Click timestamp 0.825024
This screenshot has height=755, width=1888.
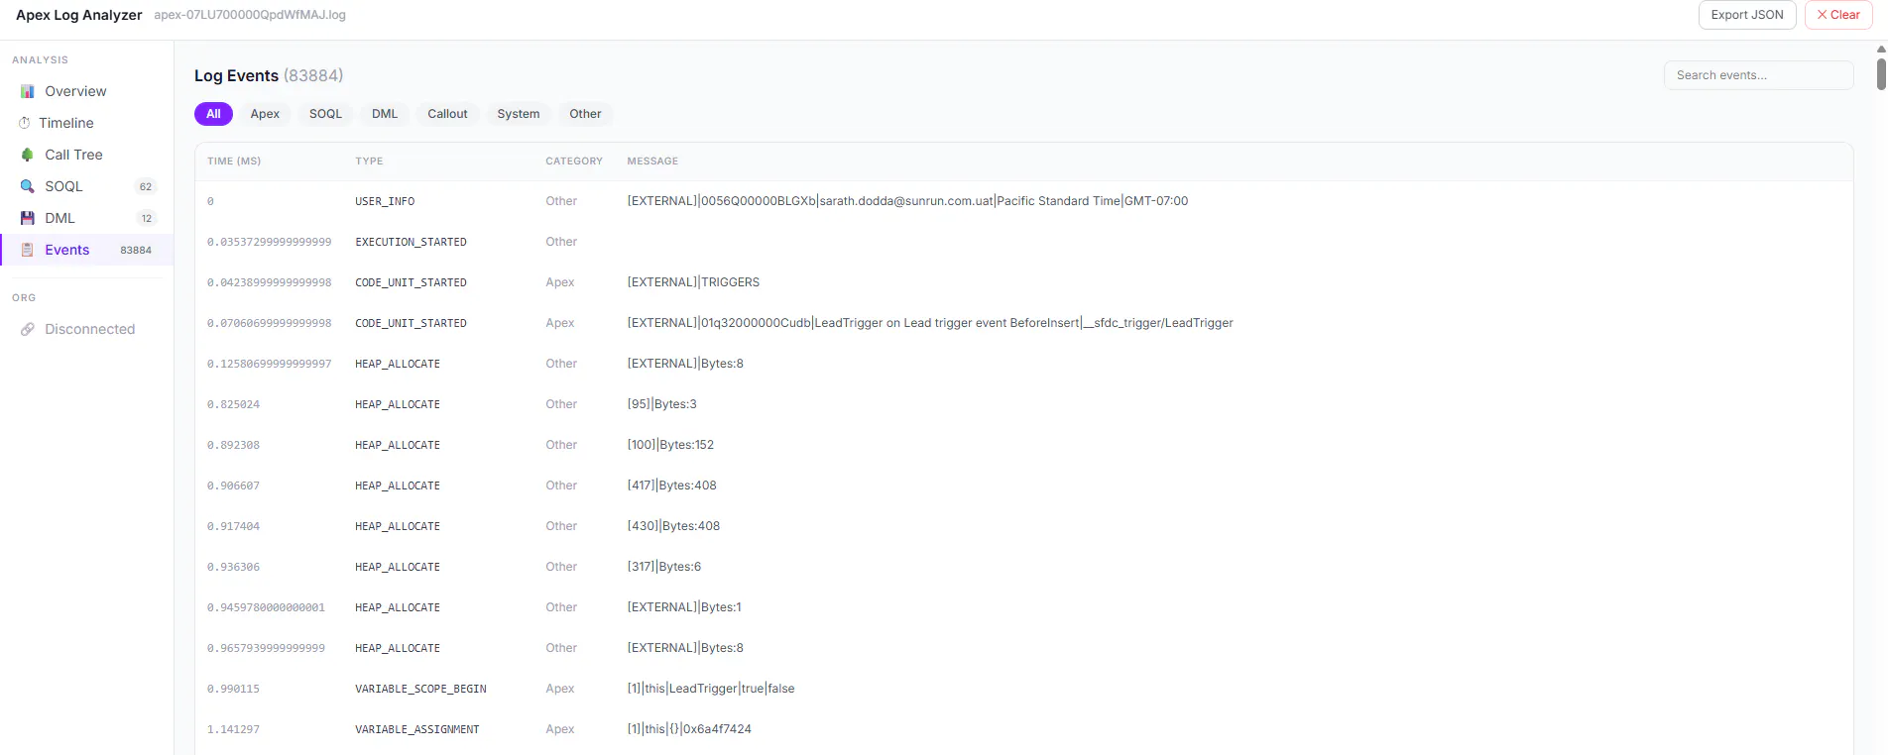(233, 404)
